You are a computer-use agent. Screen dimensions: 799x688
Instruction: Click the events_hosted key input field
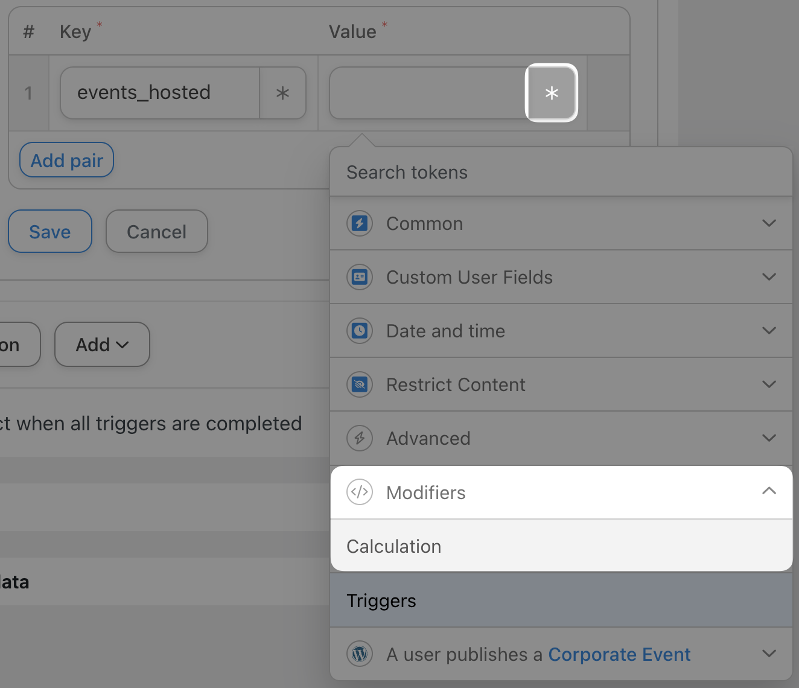[x=160, y=93]
